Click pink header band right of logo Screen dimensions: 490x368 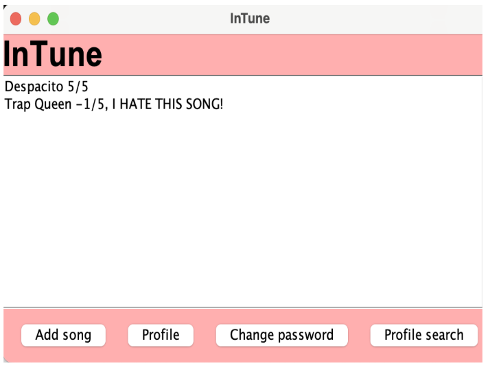coord(295,55)
